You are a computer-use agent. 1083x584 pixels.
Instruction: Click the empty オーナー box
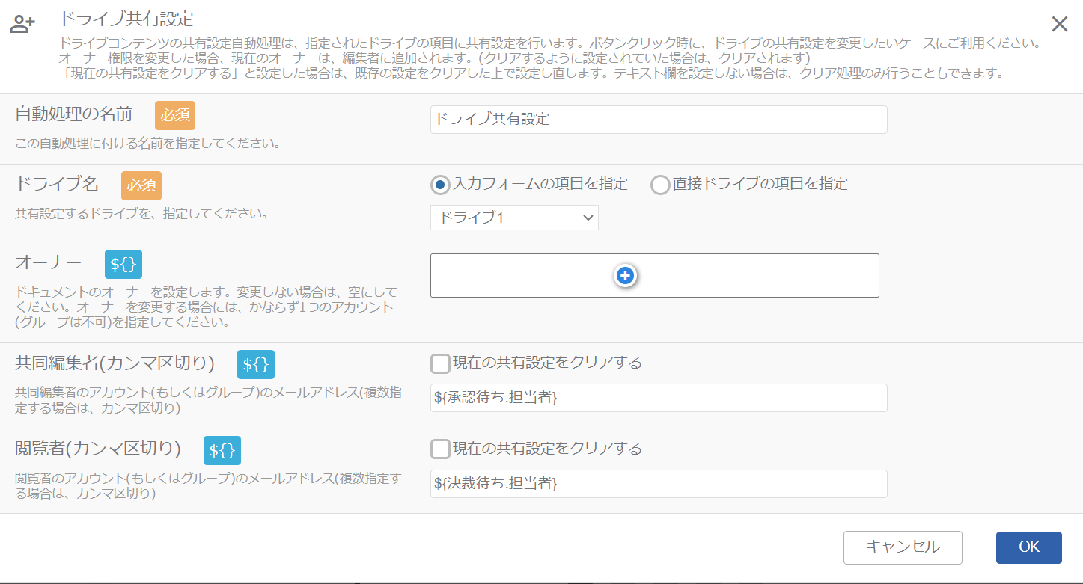point(654,276)
